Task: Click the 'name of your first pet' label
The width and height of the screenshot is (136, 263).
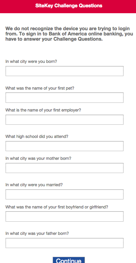Action: point(40,88)
